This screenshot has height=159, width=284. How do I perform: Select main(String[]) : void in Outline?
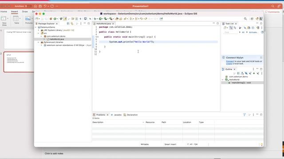(241, 83)
